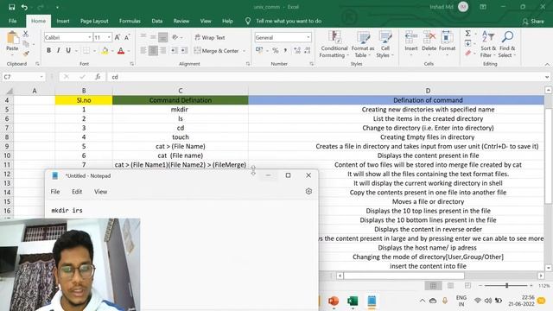Switch to the Page Layout tab
This screenshot has height=311, width=553.
[94, 21]
